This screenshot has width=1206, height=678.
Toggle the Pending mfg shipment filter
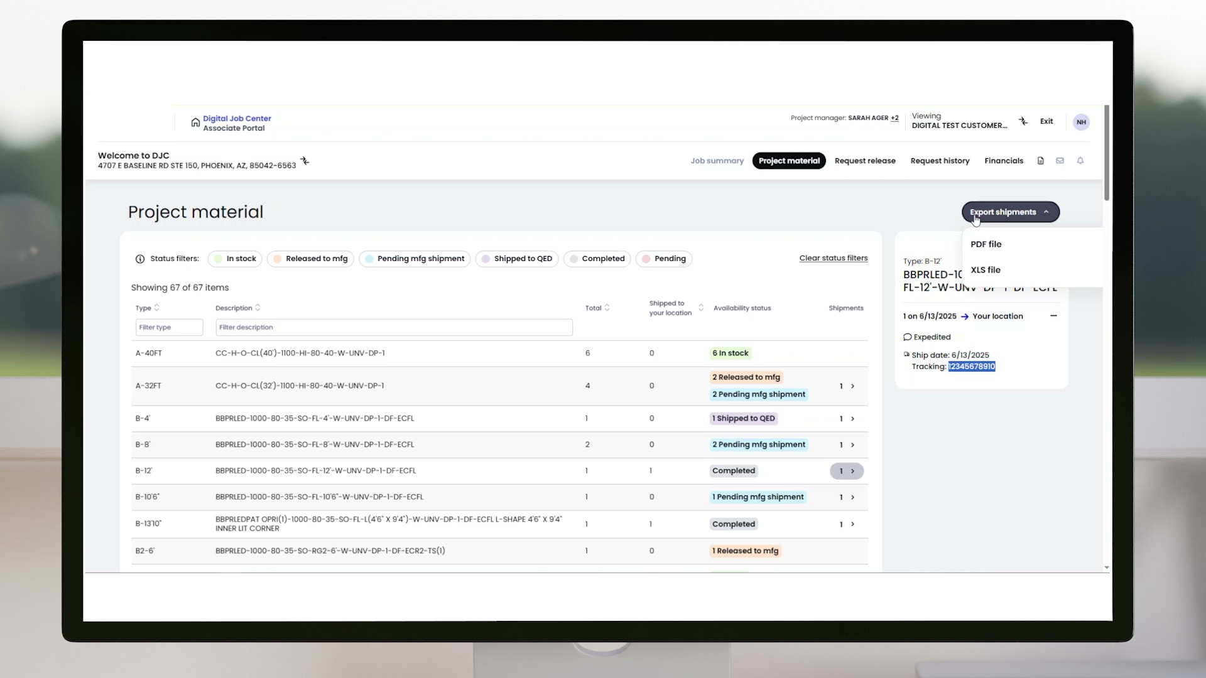(x=414, y=259)
